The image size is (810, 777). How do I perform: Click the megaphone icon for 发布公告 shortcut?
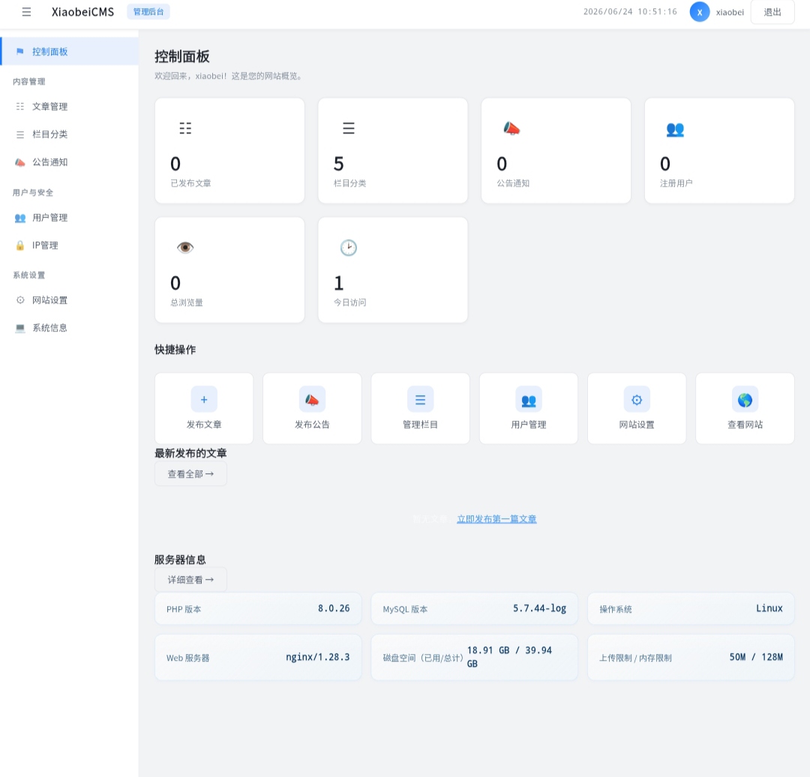(312, 399)
